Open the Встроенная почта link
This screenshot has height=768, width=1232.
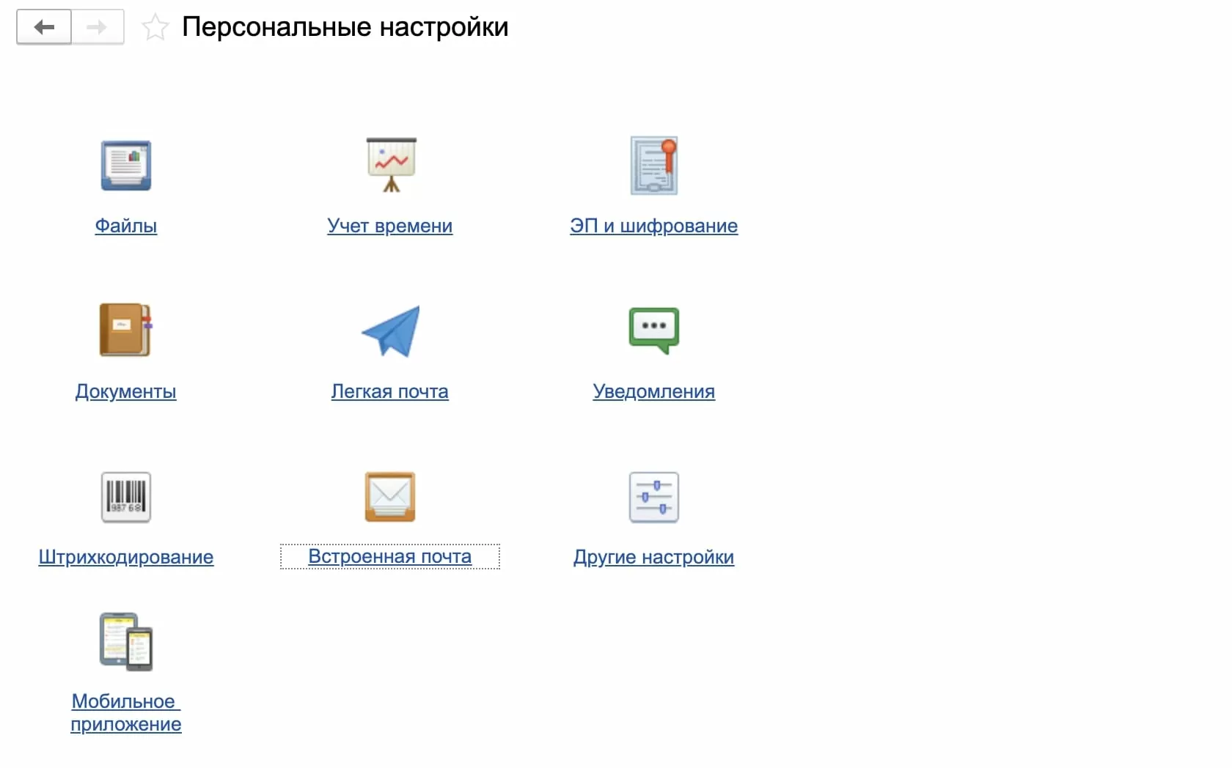pyautogui.click(x=390, y=556)
